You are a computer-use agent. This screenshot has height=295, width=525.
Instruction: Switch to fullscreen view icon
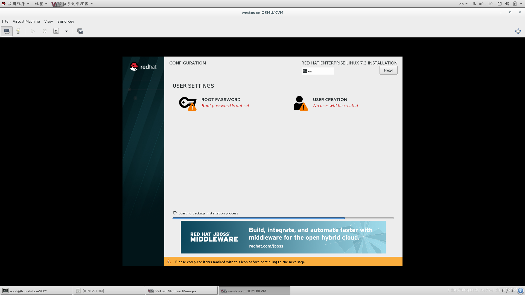point(518,31)
